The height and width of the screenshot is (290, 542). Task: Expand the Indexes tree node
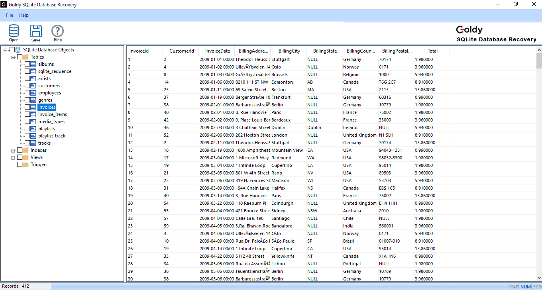pos(13,150)
